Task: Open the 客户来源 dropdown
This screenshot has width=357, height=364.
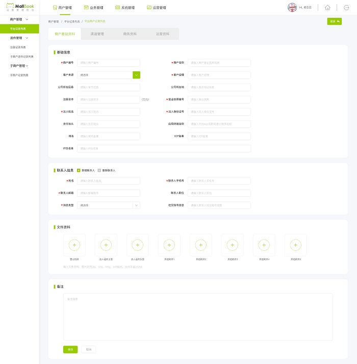Action: click(x=136, y=75)
